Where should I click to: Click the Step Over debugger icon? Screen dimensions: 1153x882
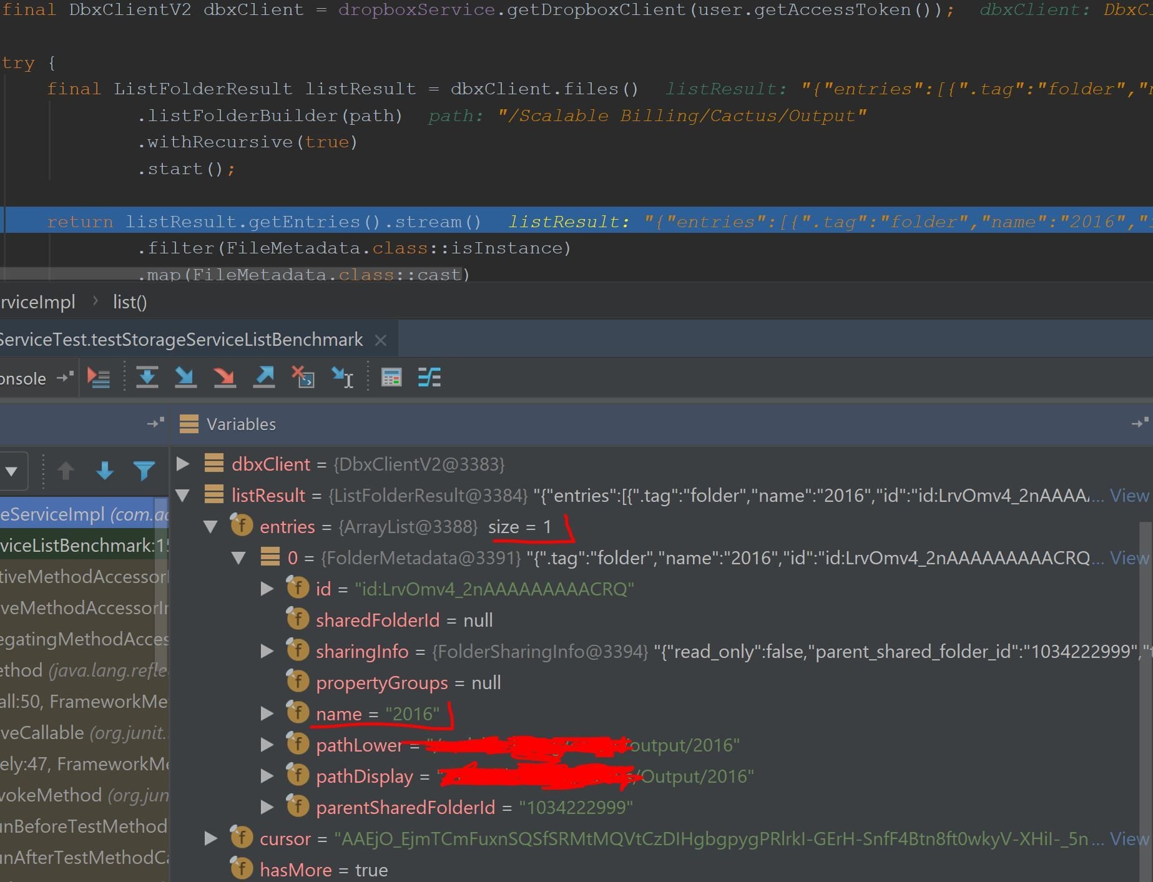148,378
